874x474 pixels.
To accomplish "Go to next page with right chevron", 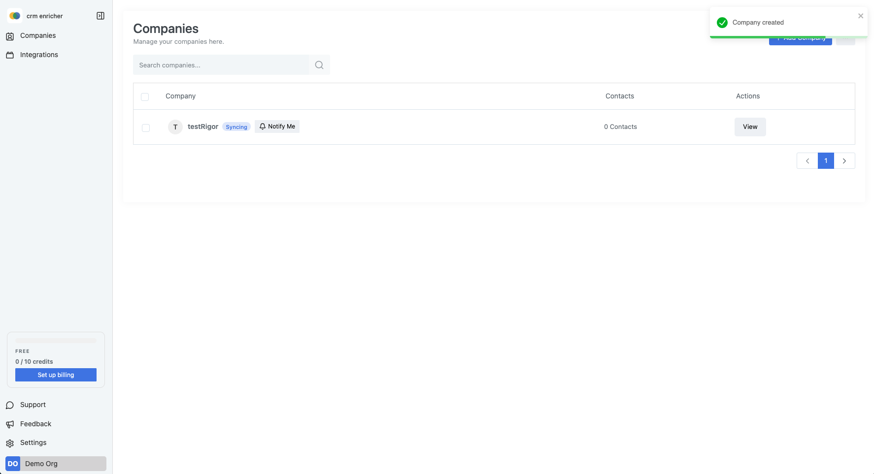I will point(844,161).
